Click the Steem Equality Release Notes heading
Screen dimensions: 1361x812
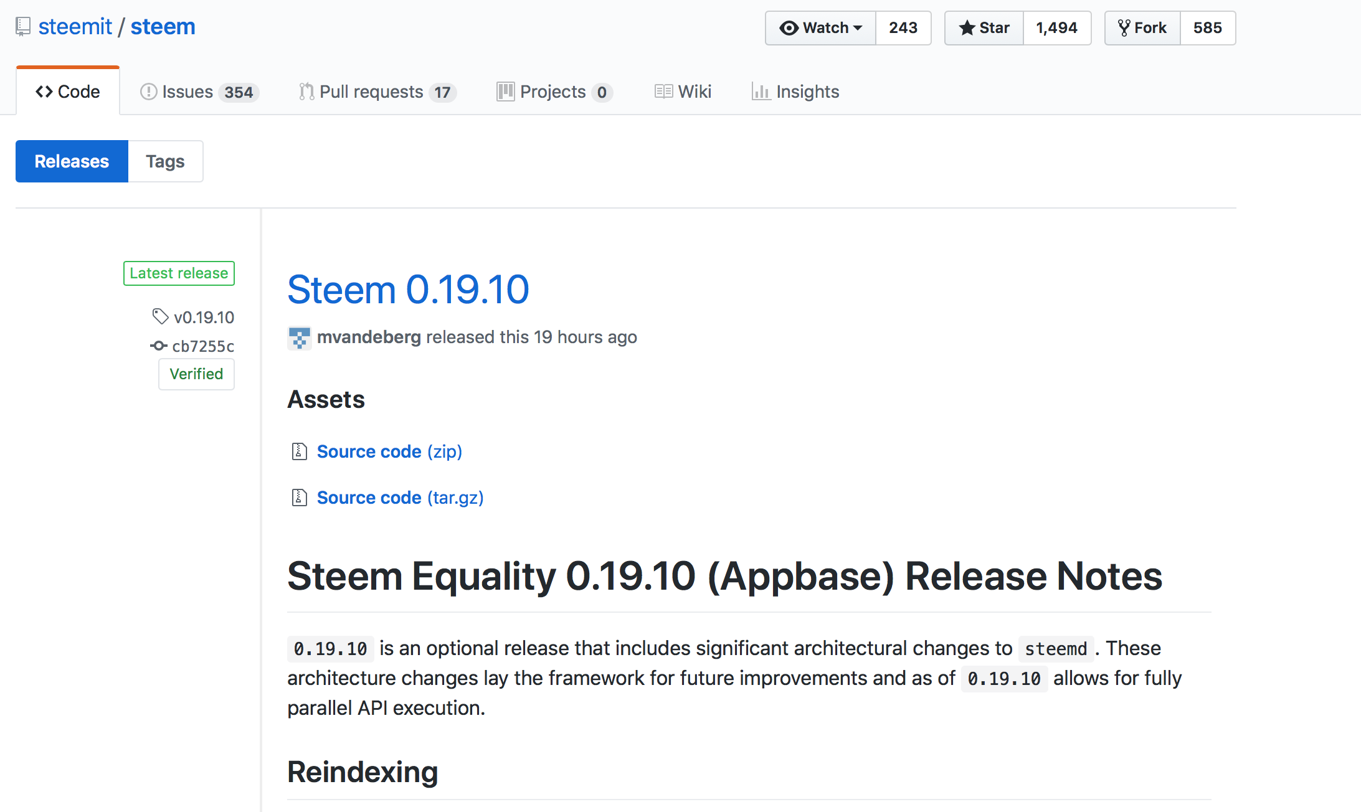coord(724,575)
